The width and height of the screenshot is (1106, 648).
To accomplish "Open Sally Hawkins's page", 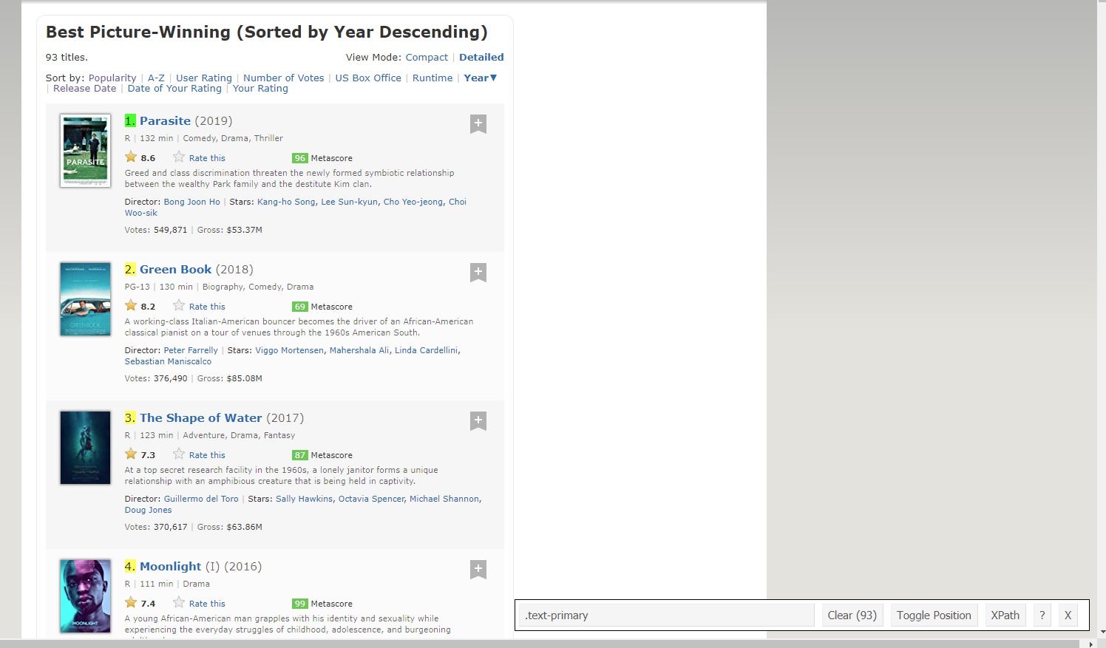I will (305, 499).
